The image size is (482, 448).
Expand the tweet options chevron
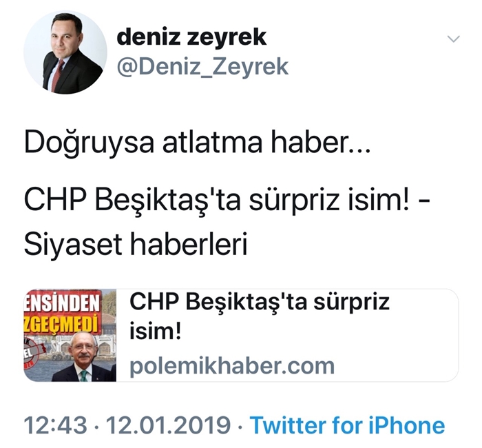(x=454, y=39)
